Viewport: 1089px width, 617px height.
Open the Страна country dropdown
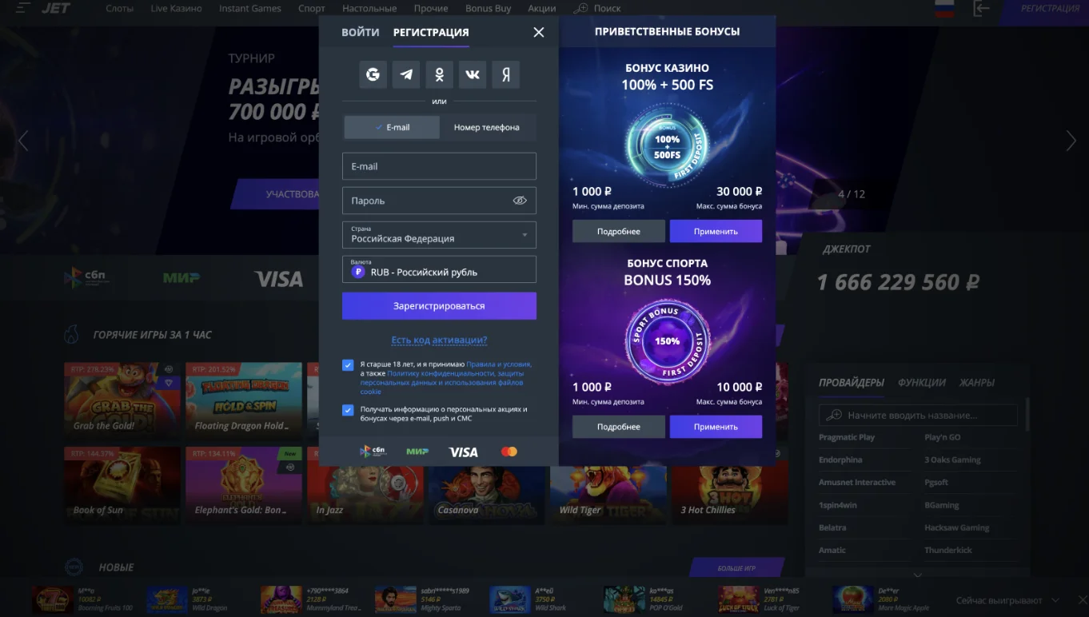[x=439, y=234]
